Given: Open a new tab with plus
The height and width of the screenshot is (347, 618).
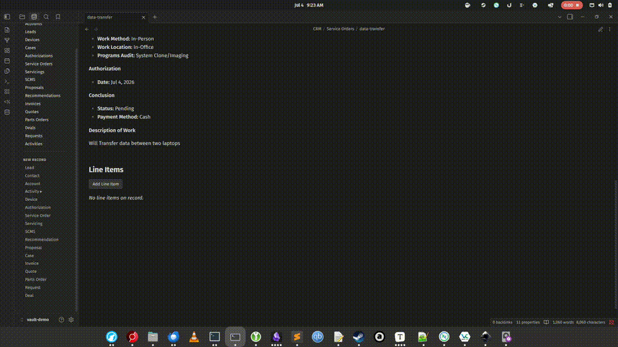Looking at the screenshot, I should click(155, 17).
